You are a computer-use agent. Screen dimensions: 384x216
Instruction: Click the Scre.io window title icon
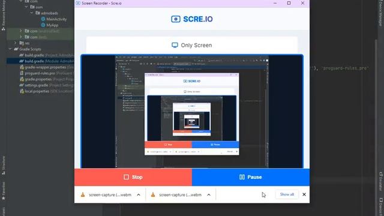78,3
